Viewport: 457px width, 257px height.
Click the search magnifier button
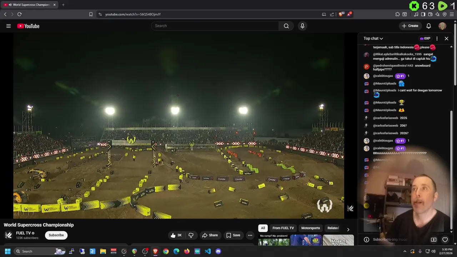286,26
